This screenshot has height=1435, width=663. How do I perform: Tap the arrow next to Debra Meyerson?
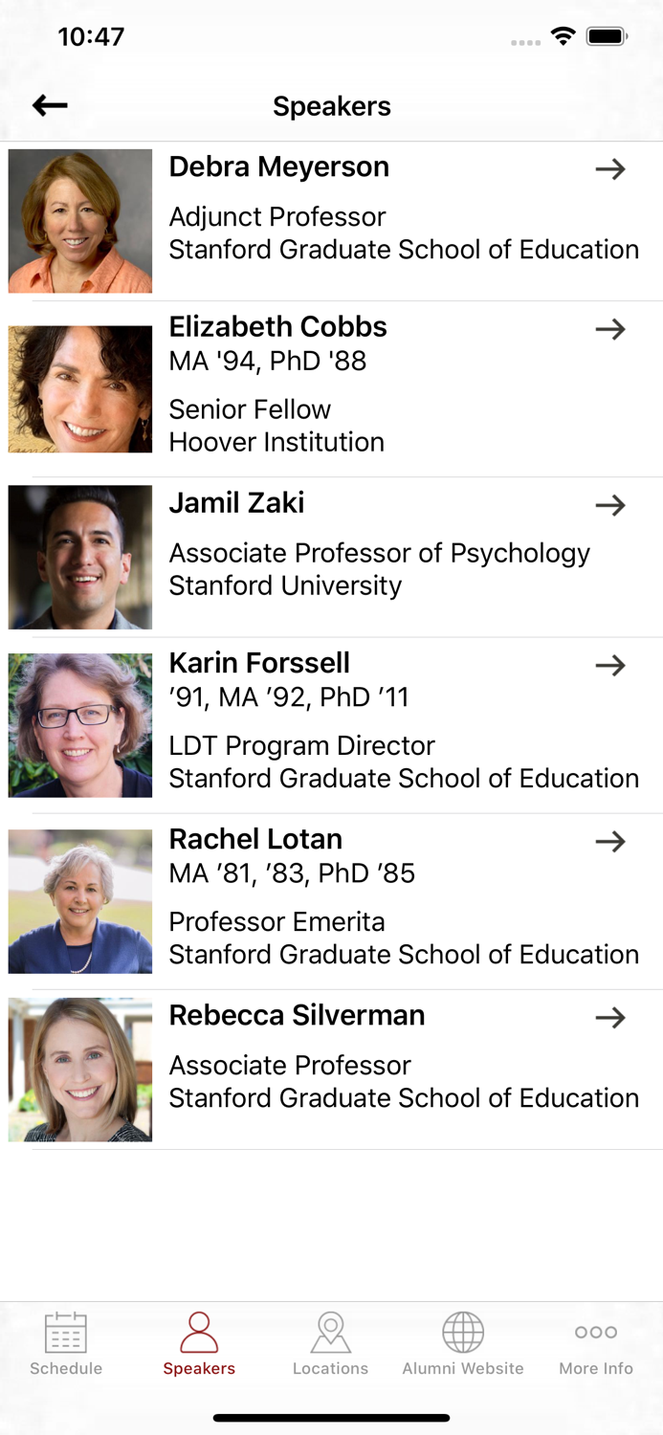tap(610, 169)
